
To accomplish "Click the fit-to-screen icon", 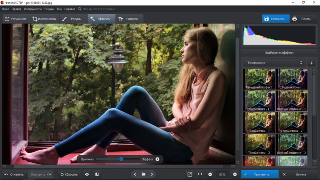I will (x=190, y=174).
